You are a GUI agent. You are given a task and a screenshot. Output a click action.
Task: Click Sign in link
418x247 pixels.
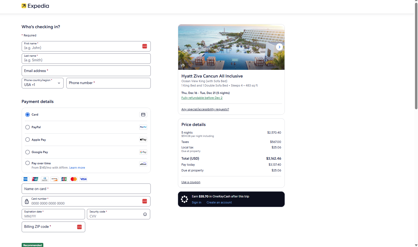[x=196, y=202]
